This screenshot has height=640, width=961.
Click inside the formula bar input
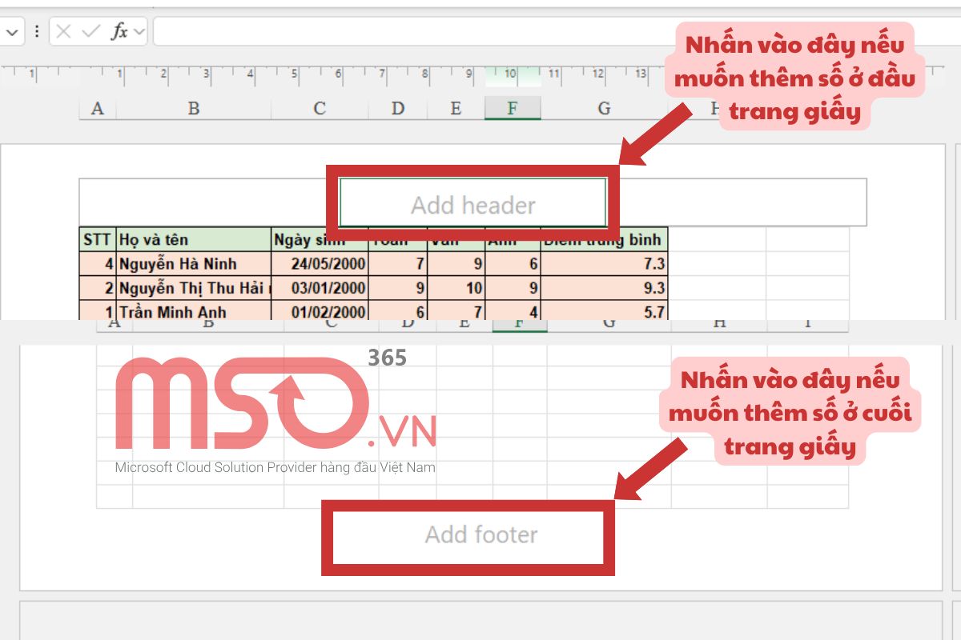[x=557, y=31]
